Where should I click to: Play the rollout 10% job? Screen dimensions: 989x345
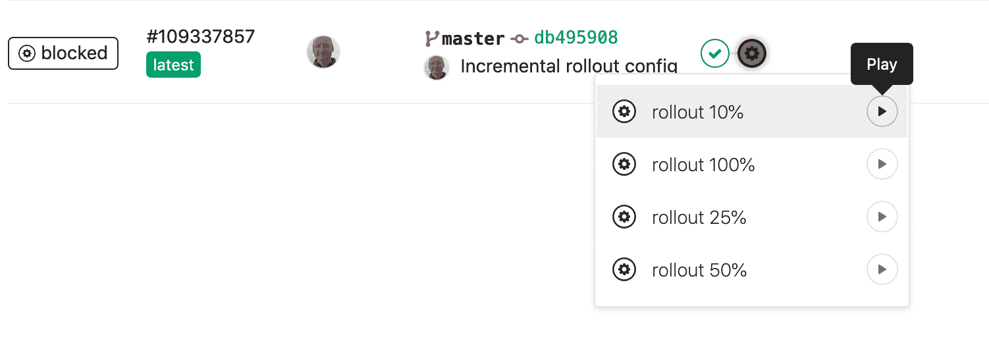882,111
